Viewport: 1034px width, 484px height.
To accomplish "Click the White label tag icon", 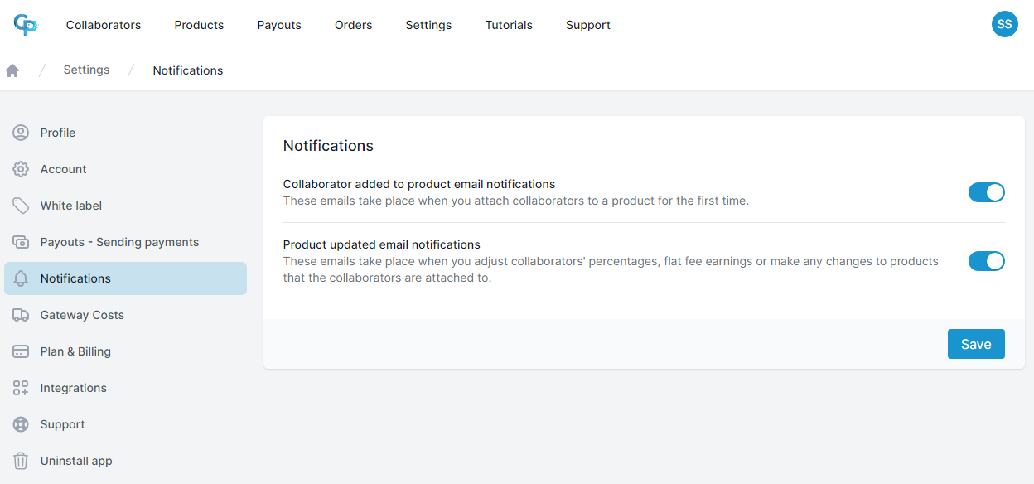I will [23, 206].
